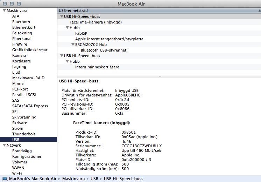This screenshot has height=182, width=261.
Task: Open Fiberkanal in the sidebar
Action: tap(22, 39)
